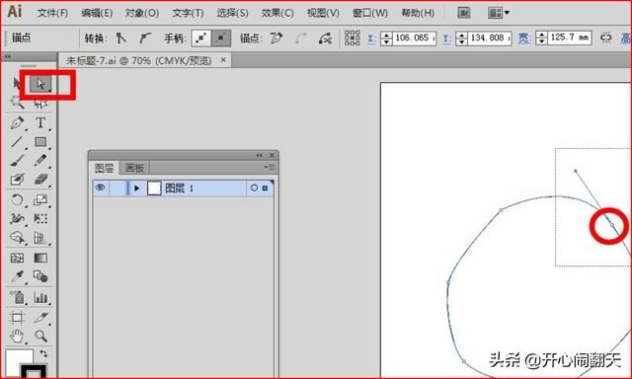
Task: Open the 对象(O) menu
Action: (142, 13)
